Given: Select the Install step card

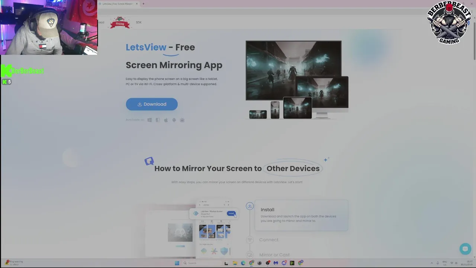Looking at the screenshot, I should (x=301, y=215).
